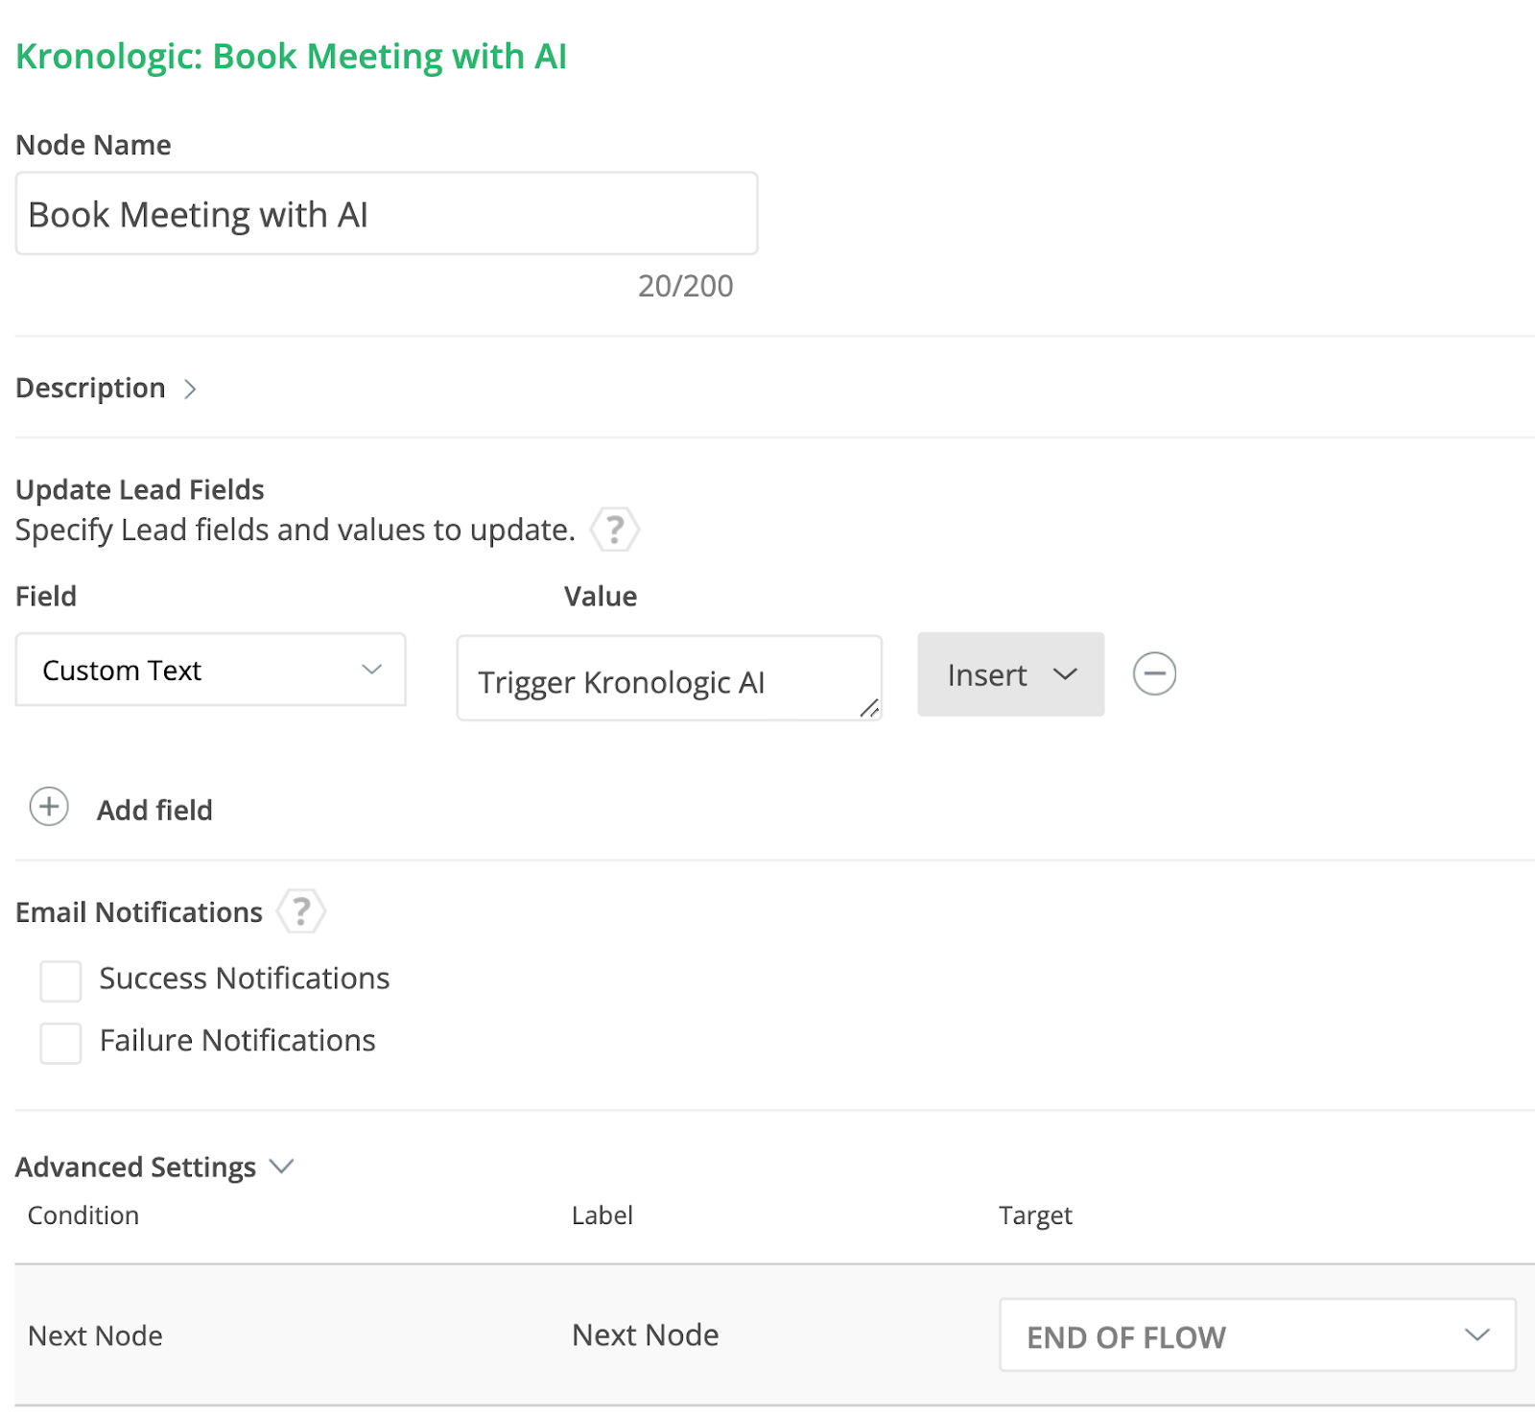Click the resize handle of the Value textarea
Image resolution: width=1535 pixels, height=1416 pixels.
pos(869,708)
